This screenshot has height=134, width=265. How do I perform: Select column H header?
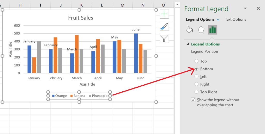20,5
